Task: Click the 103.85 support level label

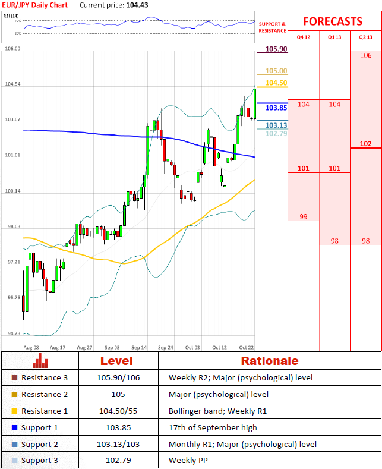Action: [276, 108]
